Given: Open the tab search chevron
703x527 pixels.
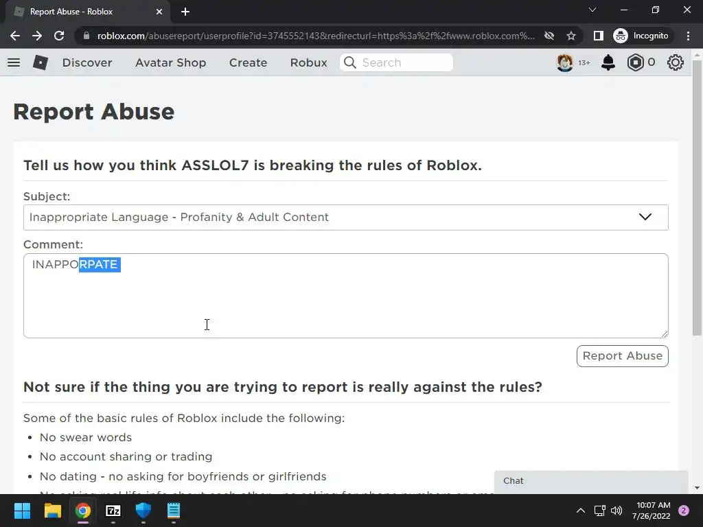Looking at the screenshot, I should 592,10.
